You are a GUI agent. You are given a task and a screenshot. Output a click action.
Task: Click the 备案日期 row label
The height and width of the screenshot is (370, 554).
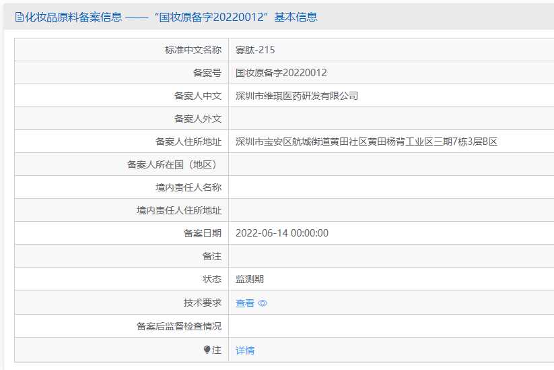(203, 233)
